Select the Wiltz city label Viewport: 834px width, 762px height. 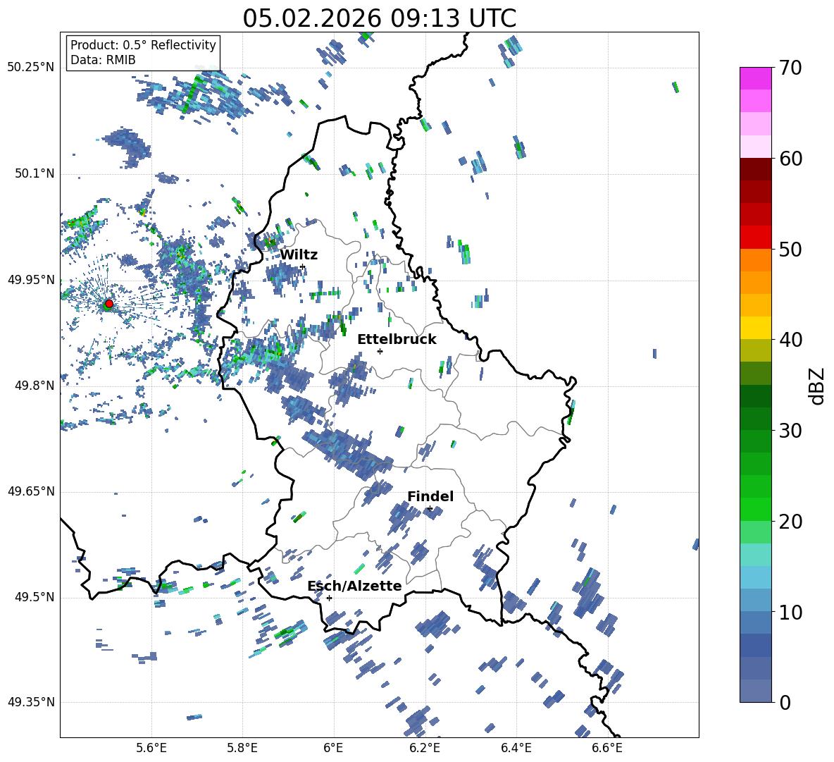[x=299, y=254]
